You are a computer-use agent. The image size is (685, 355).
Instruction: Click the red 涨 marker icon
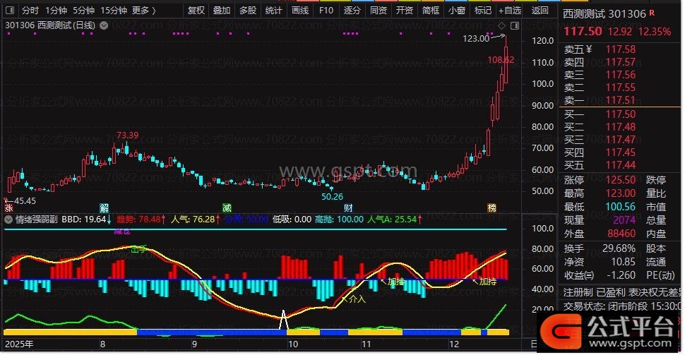8,208
